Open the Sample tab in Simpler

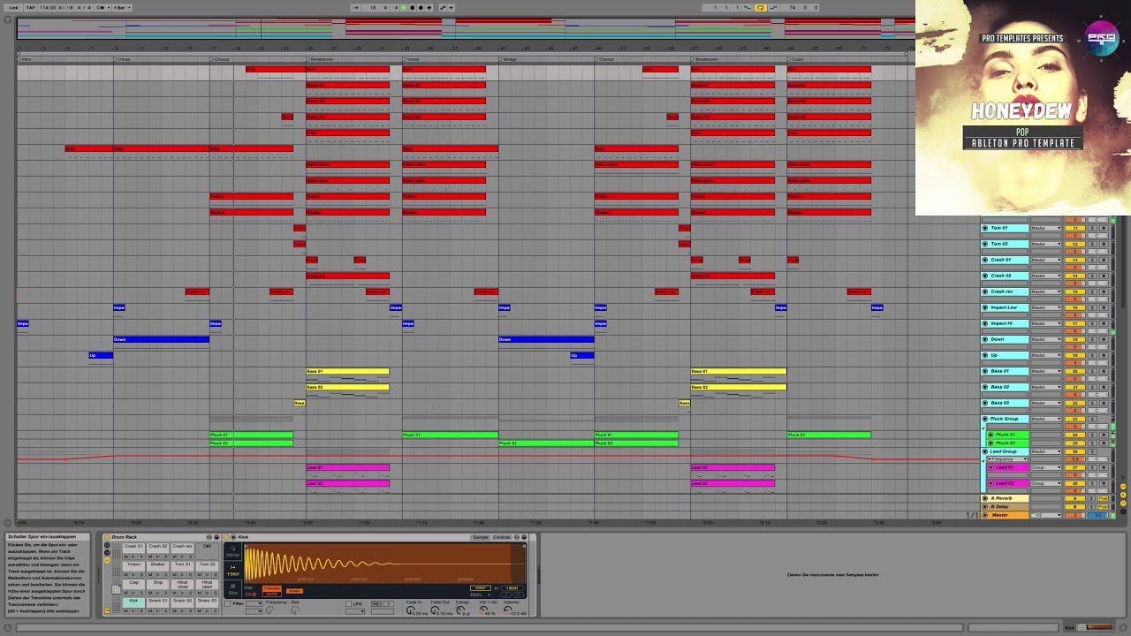[x=481, y=537]
